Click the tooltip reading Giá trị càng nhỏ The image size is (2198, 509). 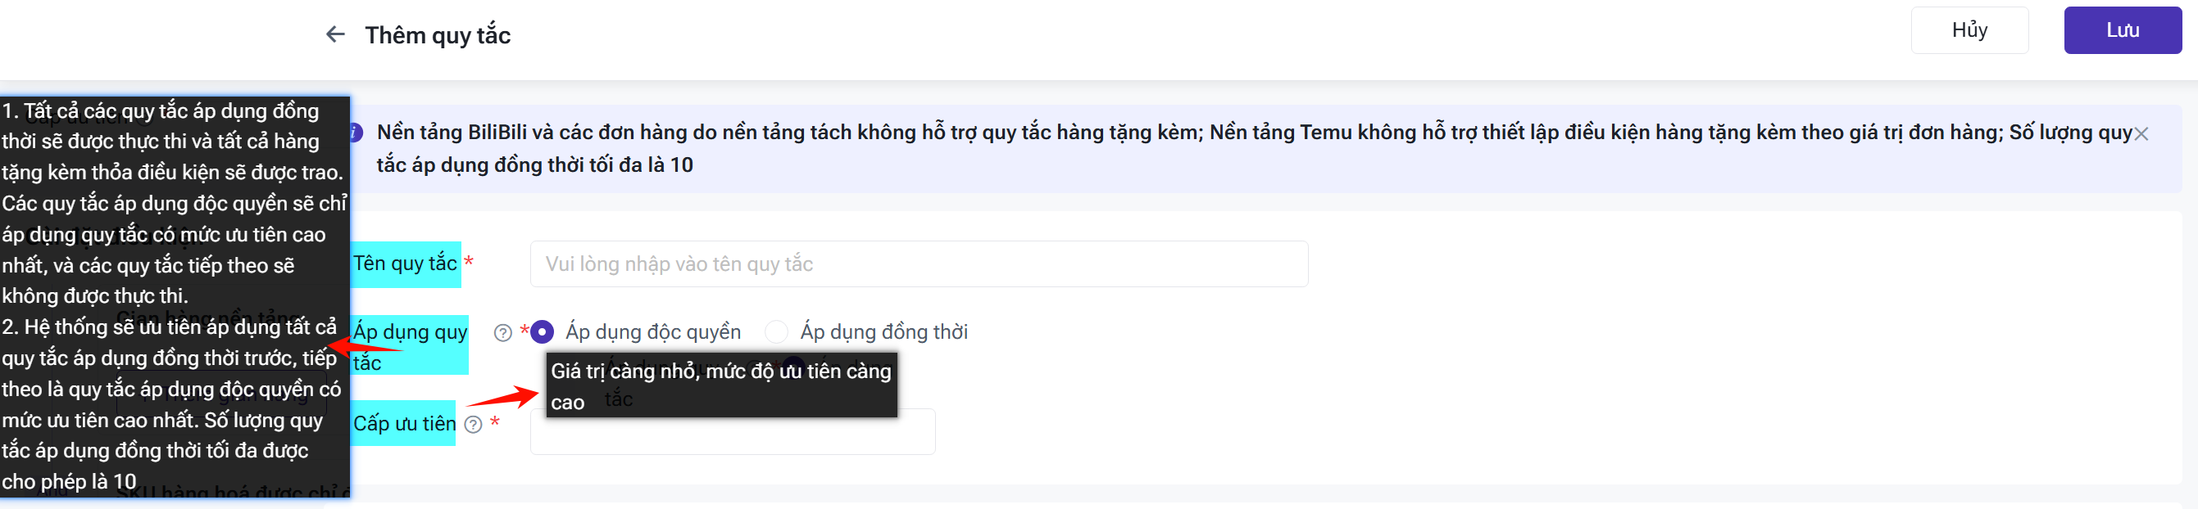(x=721, y=385)
